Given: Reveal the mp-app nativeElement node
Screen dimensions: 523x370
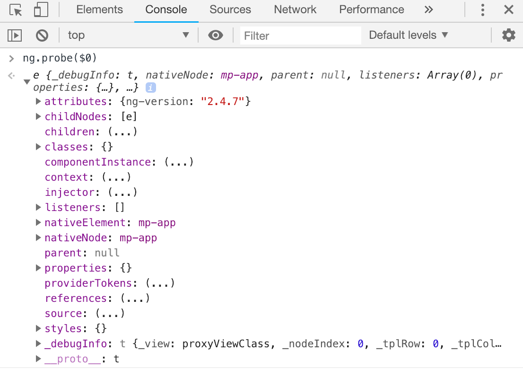Looking at the screenshot, I should tap(157, 223).
